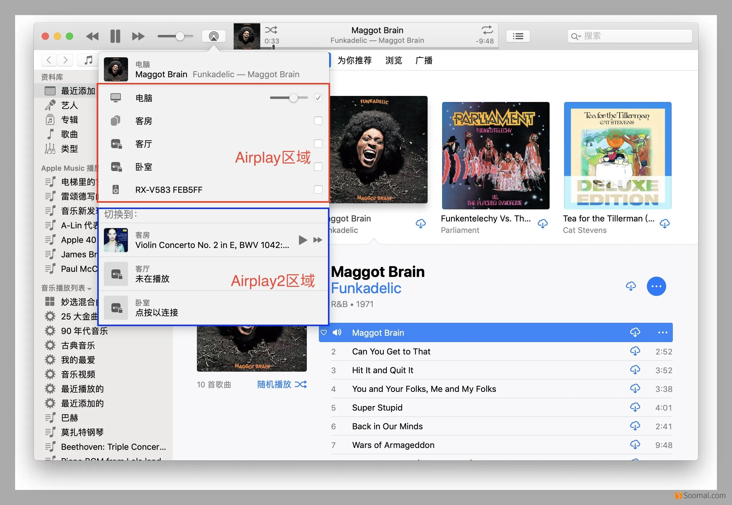Click the RX-V583 FEB5FF speaker icon
Screen dimensions: 732x505
pos(116,189)
